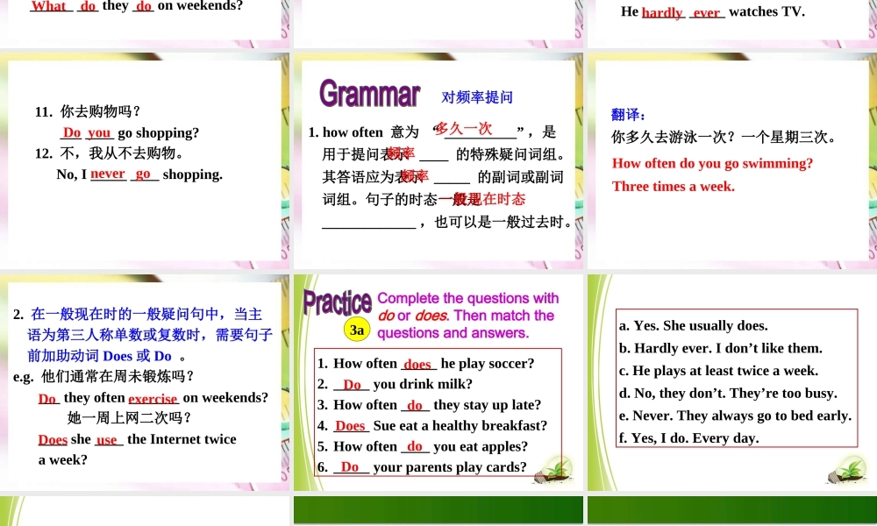Screen dimensions: 877x526
Task: Click the yellow 3a circle badge
Action: click(356, 331)
